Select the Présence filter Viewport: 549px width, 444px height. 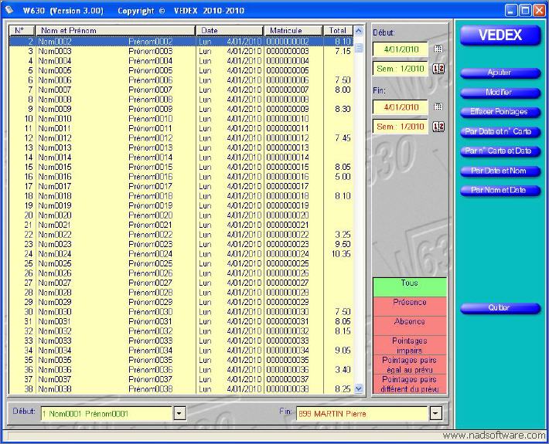coord(410,307)
